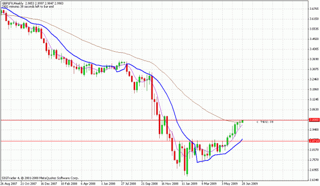Click the 3.3075 price axis label

pos(314,69)
